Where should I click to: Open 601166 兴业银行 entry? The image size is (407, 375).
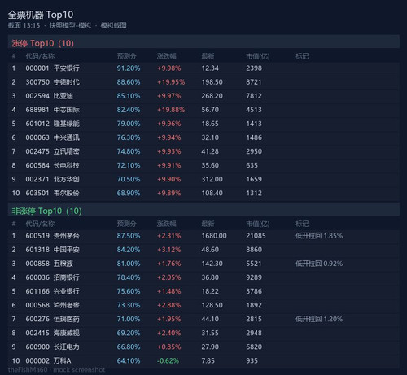point(203,291)
